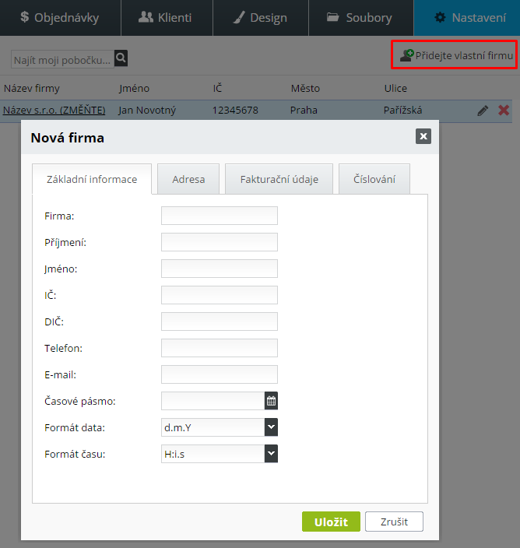Open the Design section
Screen dimensions: 520x548
pos(258,17)
